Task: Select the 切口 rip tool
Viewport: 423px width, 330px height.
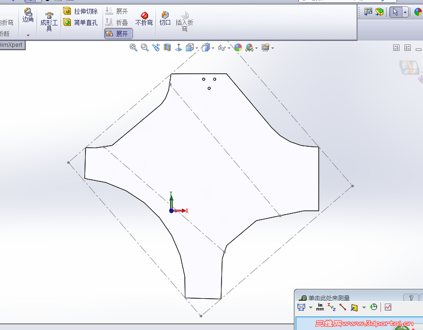Action: pyautogui.click(x=165, y=19)
